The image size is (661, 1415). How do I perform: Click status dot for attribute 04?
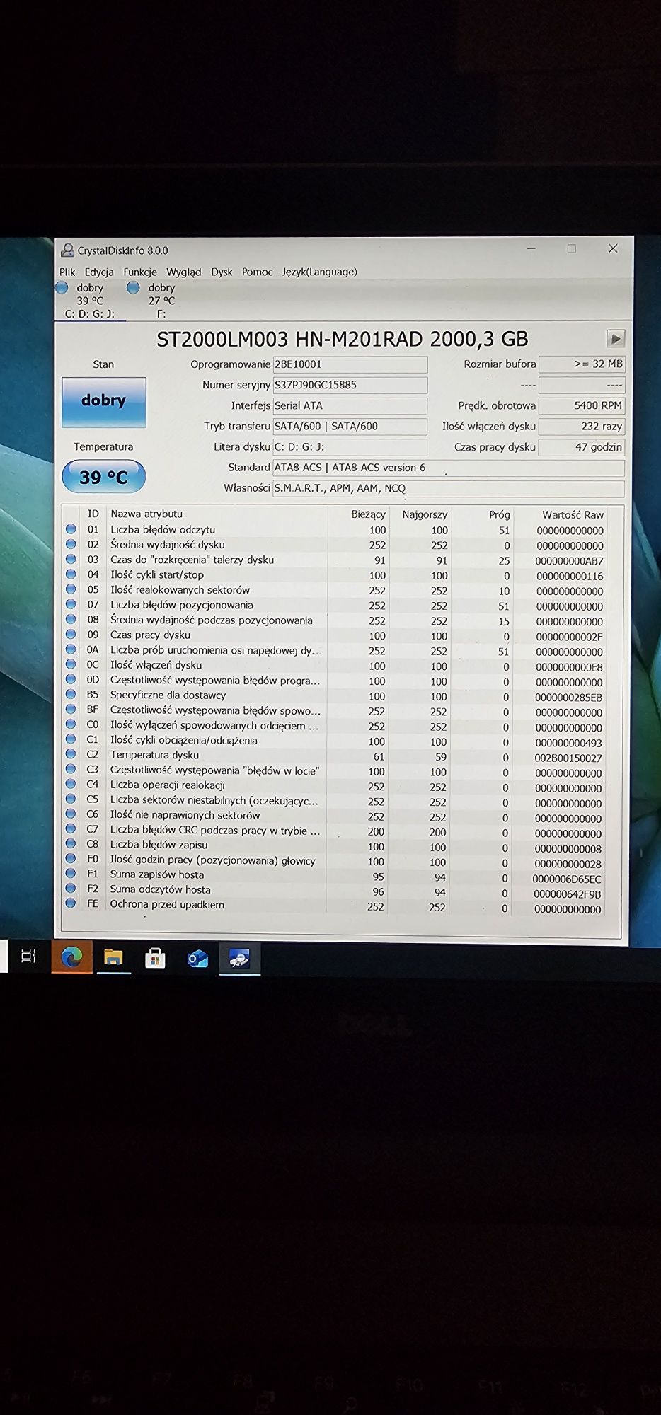(x=71, y=574)
